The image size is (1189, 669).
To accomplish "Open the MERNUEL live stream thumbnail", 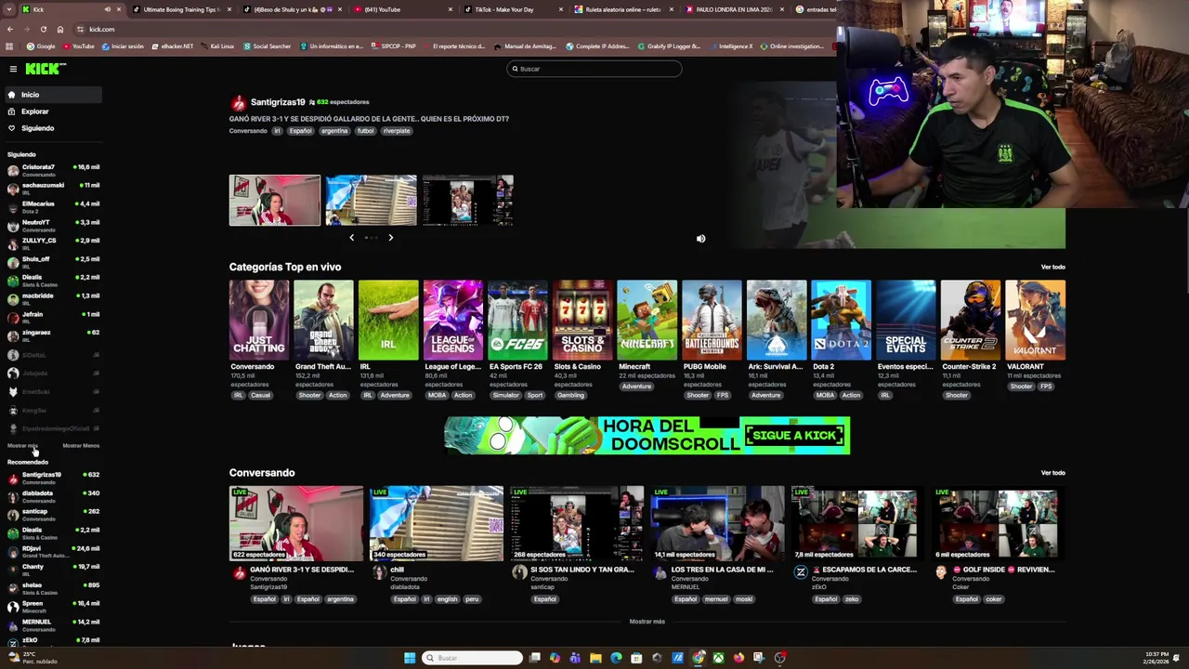I will point(717,524).
